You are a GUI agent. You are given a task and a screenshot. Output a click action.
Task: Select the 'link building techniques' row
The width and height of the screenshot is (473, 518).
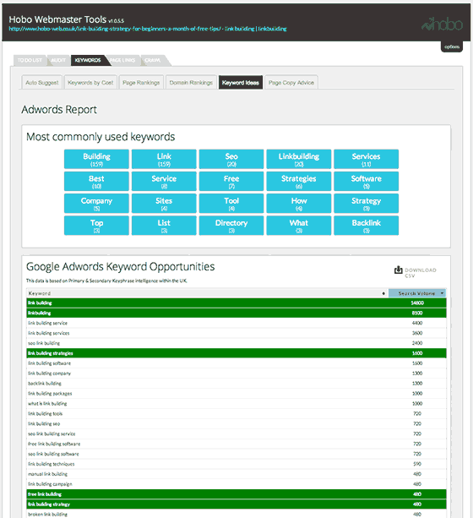click(x=236, y=464)
